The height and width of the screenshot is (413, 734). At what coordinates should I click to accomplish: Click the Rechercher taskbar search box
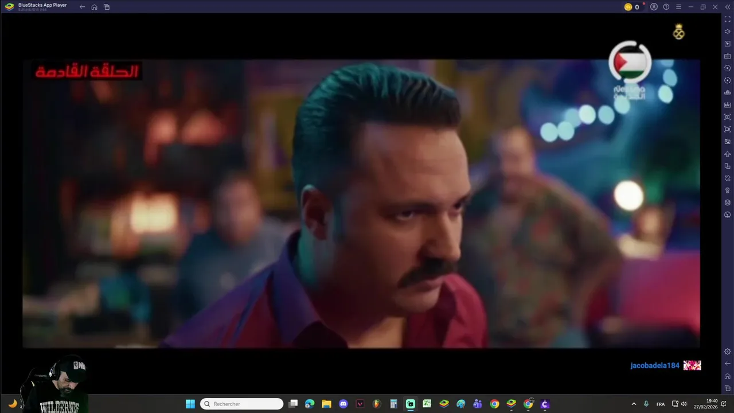(241, 404)
